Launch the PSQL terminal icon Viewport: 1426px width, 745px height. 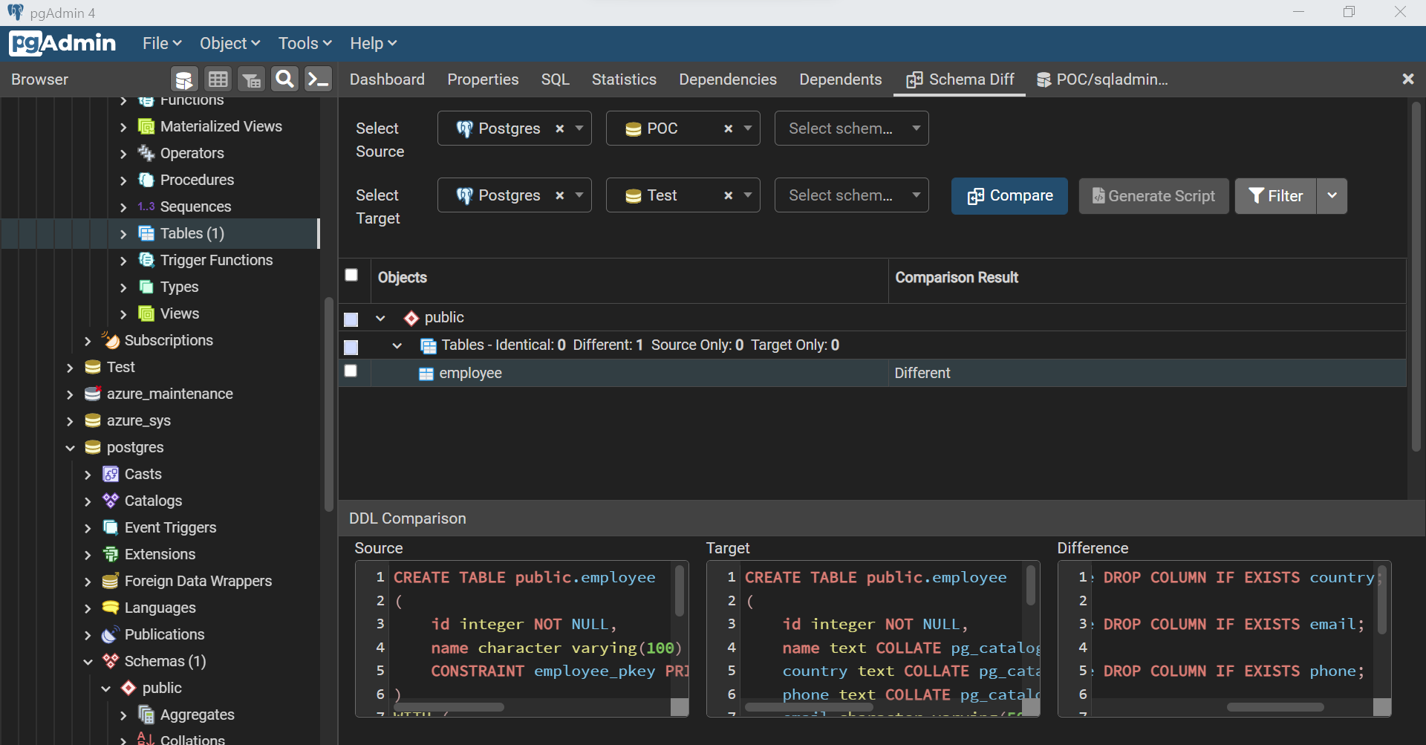click(x=319, y=79)
